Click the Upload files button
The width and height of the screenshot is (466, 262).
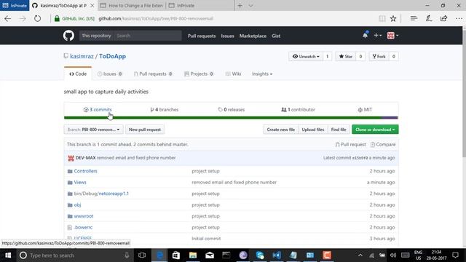coord(313,130)
